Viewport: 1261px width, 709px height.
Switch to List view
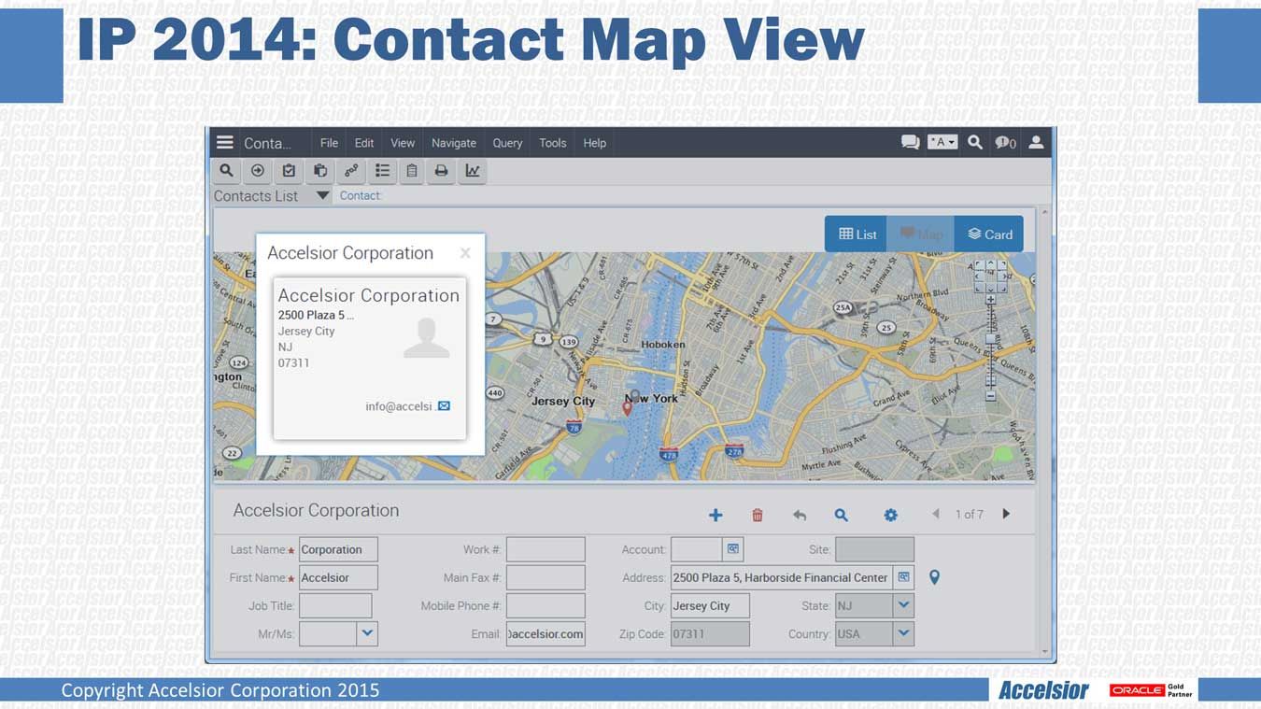tap(857, 234)
